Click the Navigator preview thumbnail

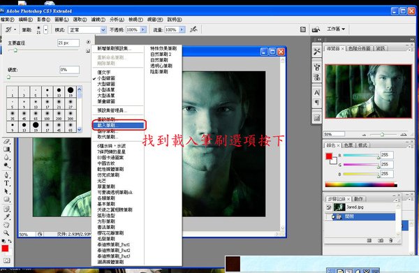368,91
